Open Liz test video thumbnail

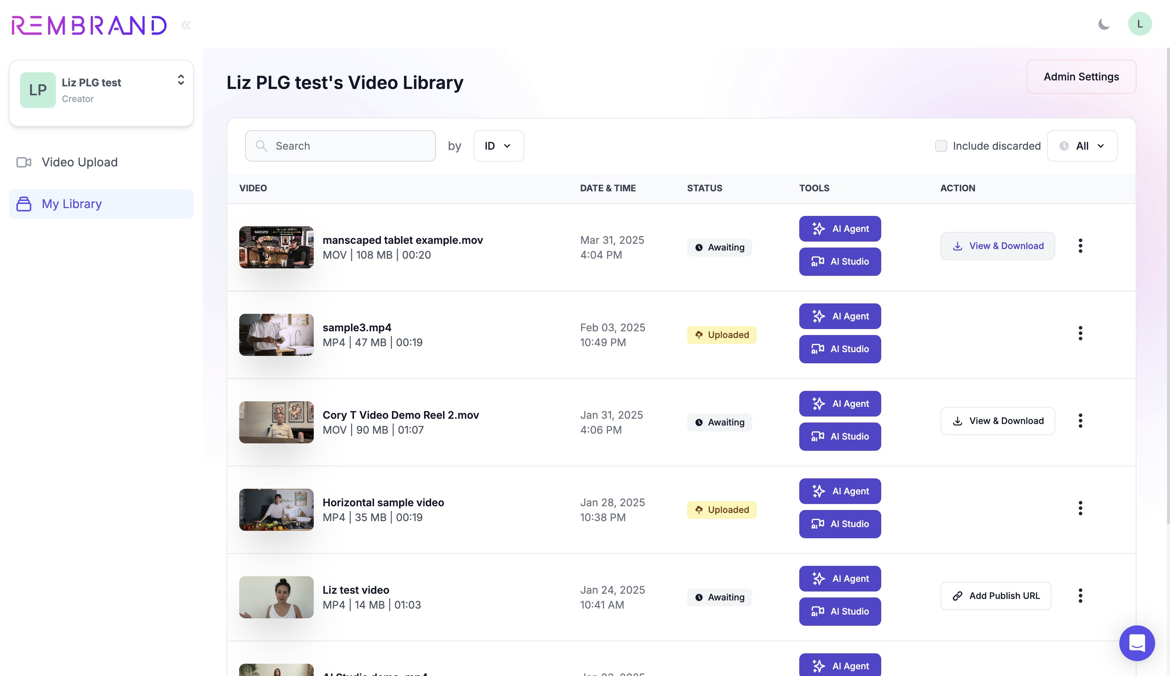click(276, 597)
